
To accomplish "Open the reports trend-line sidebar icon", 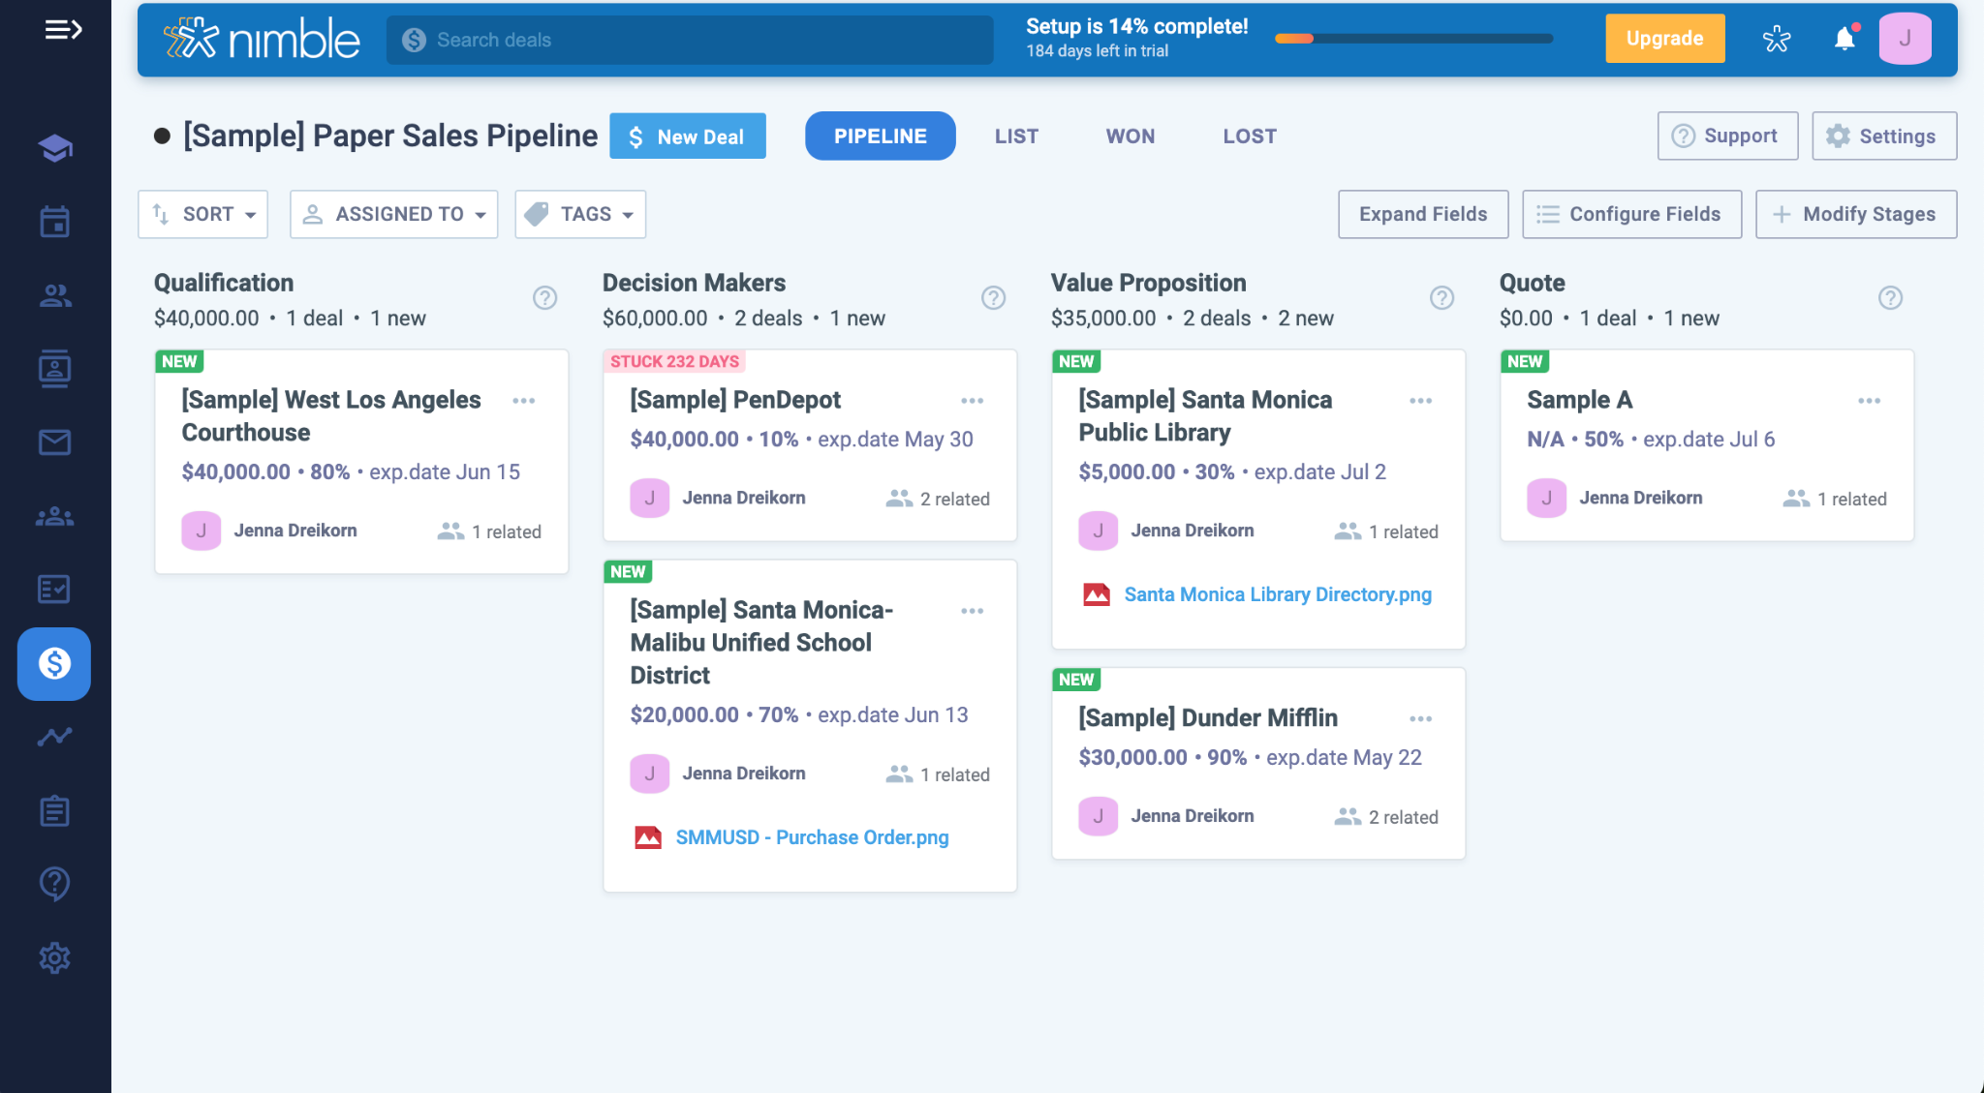I will [x=54, y=737].
